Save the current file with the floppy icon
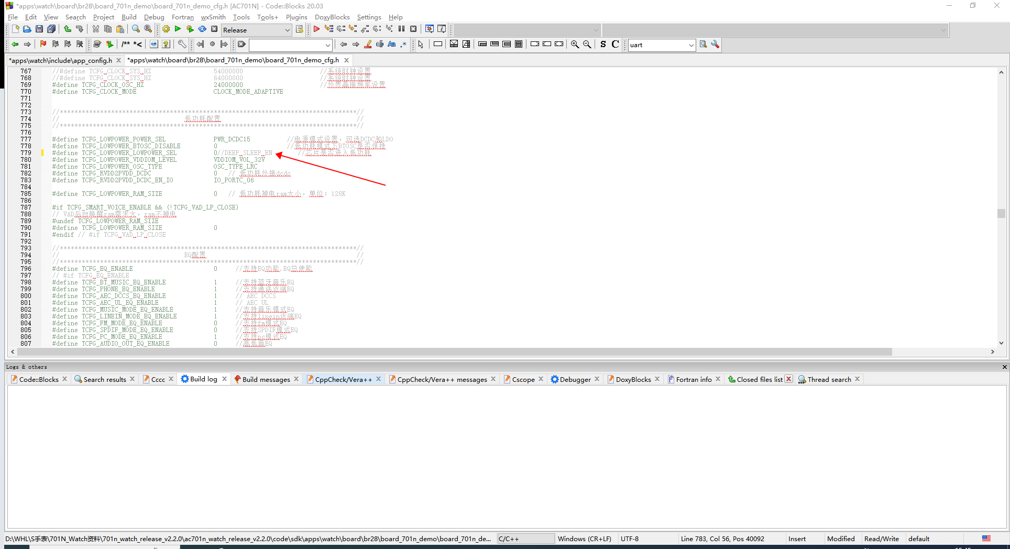This screenshot has width=1010, height=549. point(39,29)
